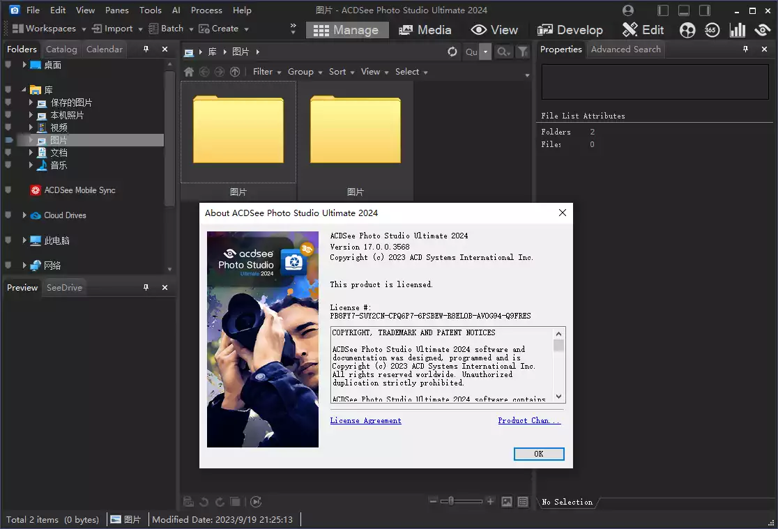
Task: Open People mode face icon
Action: coord(687,30)
